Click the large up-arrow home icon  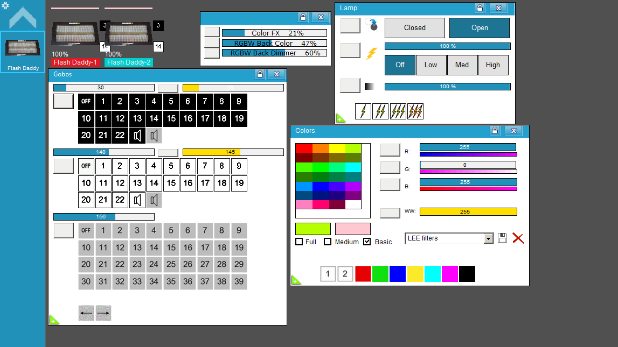tap(23, 18)
